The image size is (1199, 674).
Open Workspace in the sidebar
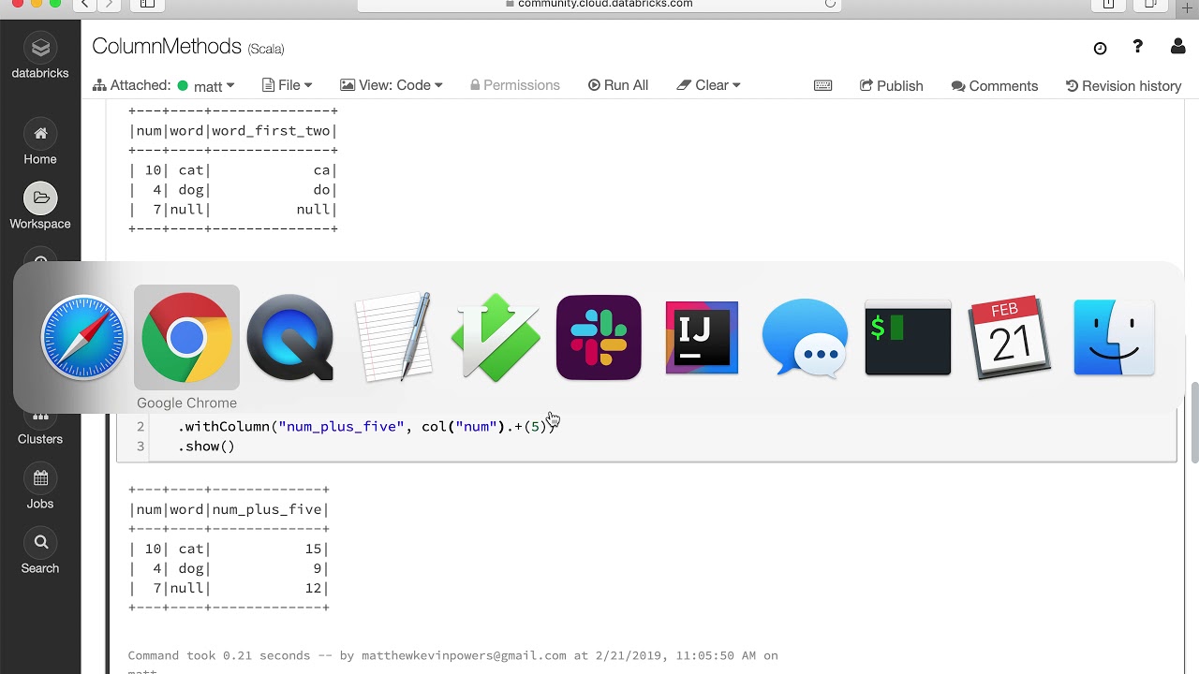tap(40, 207)
